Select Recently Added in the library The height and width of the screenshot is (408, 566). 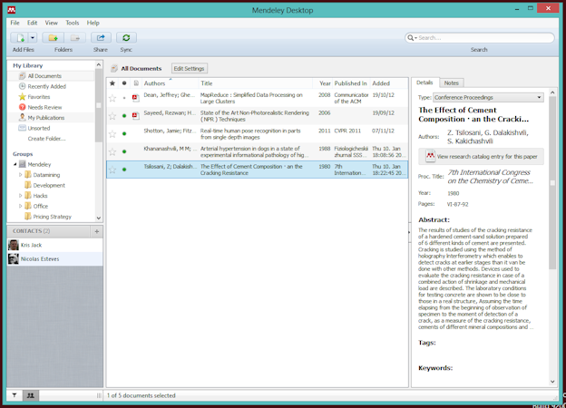tap(46, 86)
